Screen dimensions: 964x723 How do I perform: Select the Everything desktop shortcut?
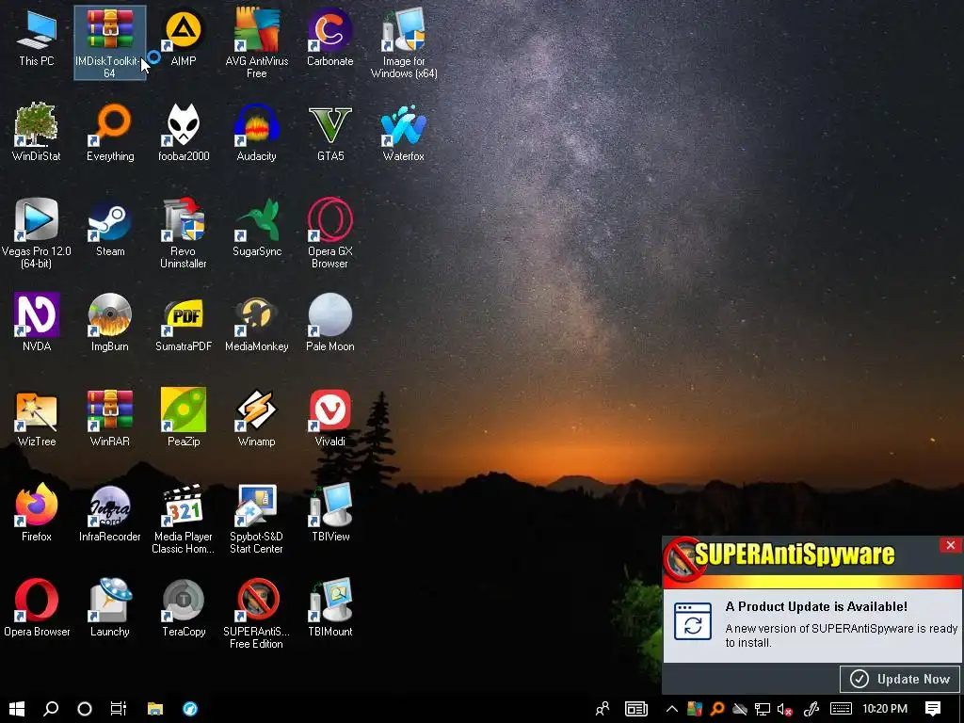110,134
